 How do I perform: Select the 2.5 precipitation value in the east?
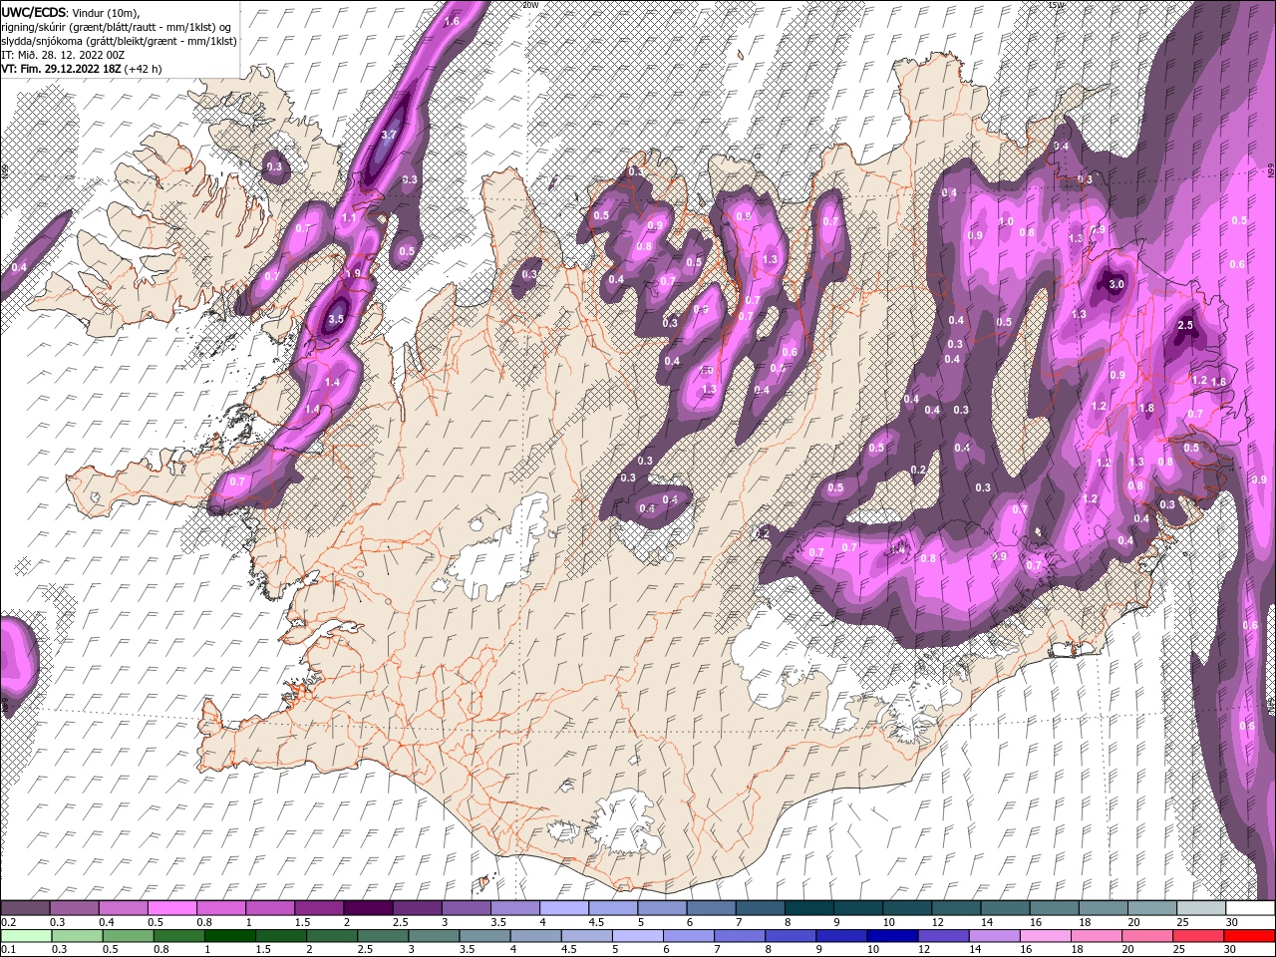1186,326
